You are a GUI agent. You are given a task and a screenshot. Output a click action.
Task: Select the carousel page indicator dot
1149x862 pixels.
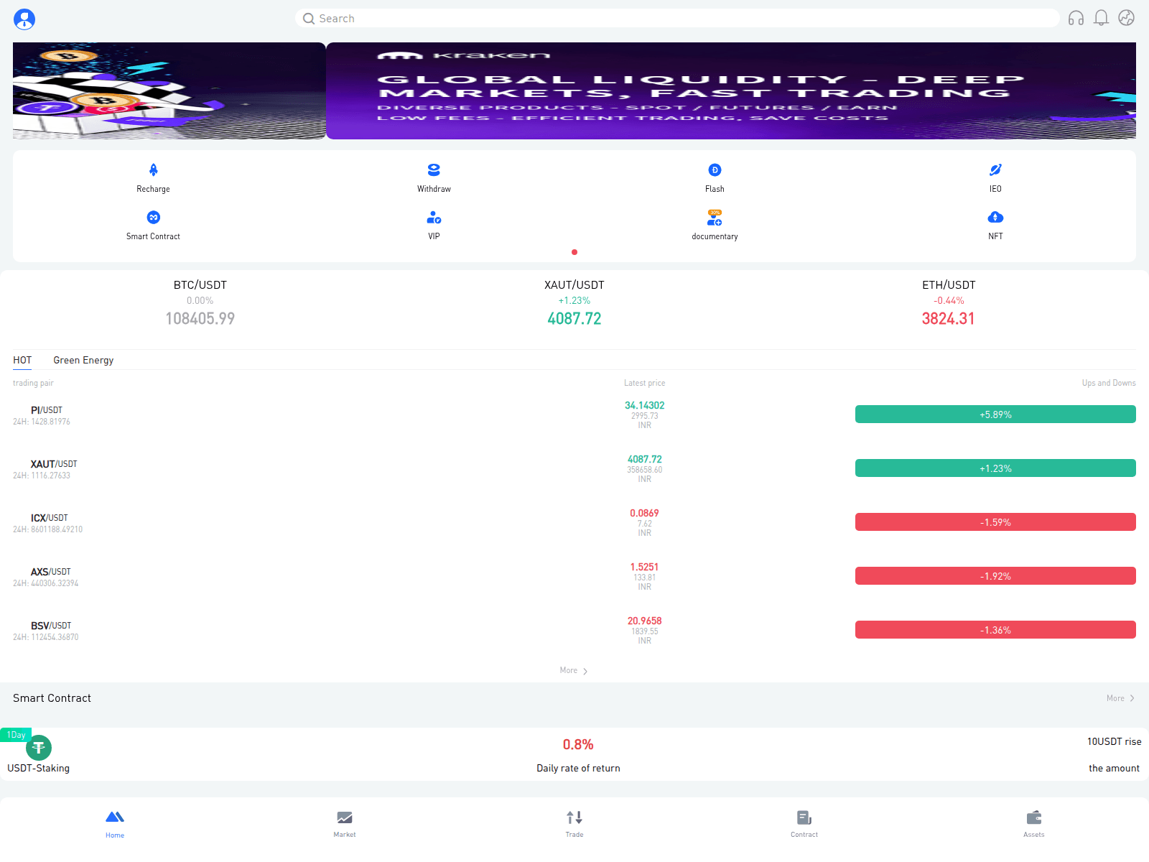pyautogui.click(x=574, y=252)
